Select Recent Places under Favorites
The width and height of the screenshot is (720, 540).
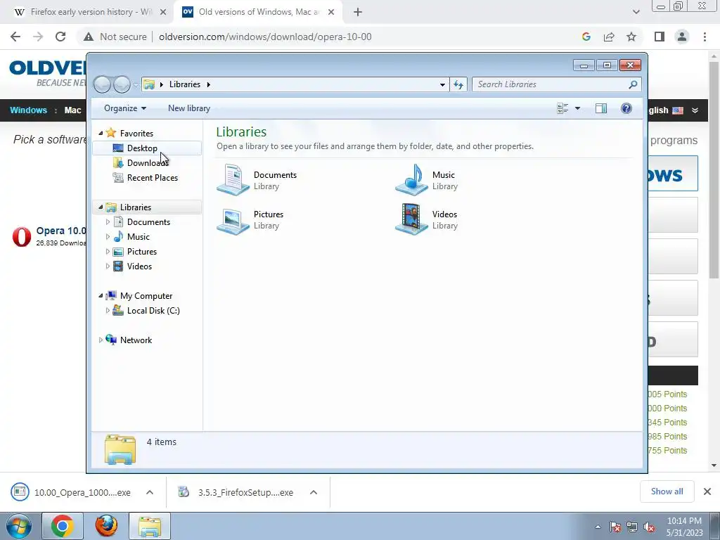pos(147,178)
